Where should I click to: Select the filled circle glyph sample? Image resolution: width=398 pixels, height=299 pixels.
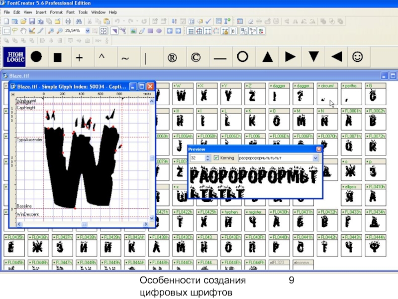[36, 58]
